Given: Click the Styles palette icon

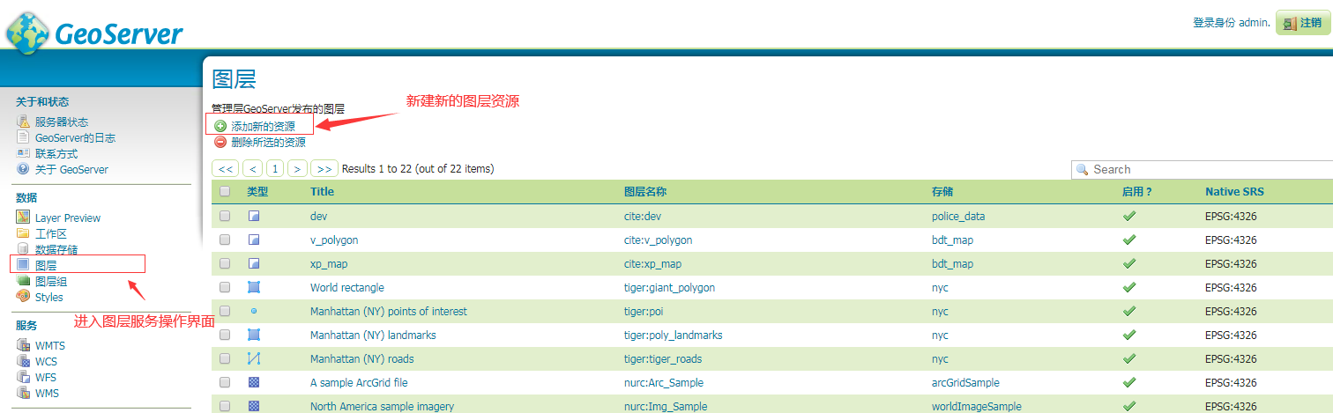Looking at the screenshot, I should [x=24, y=297].
